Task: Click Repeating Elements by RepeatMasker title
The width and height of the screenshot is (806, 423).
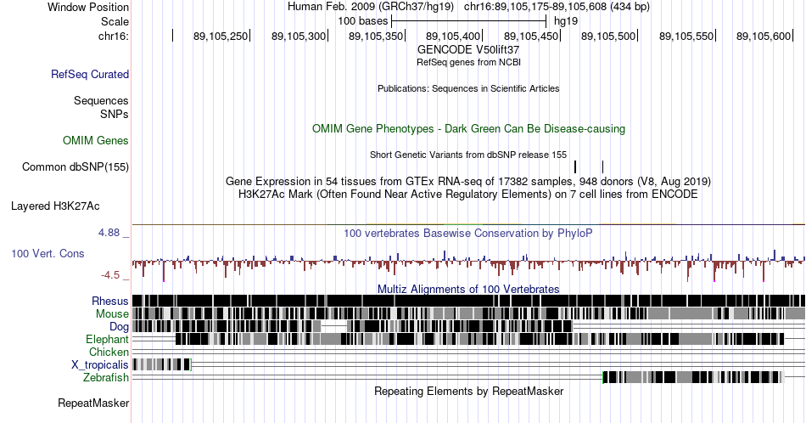Action: pyautogui.click(x=468, y=391)
